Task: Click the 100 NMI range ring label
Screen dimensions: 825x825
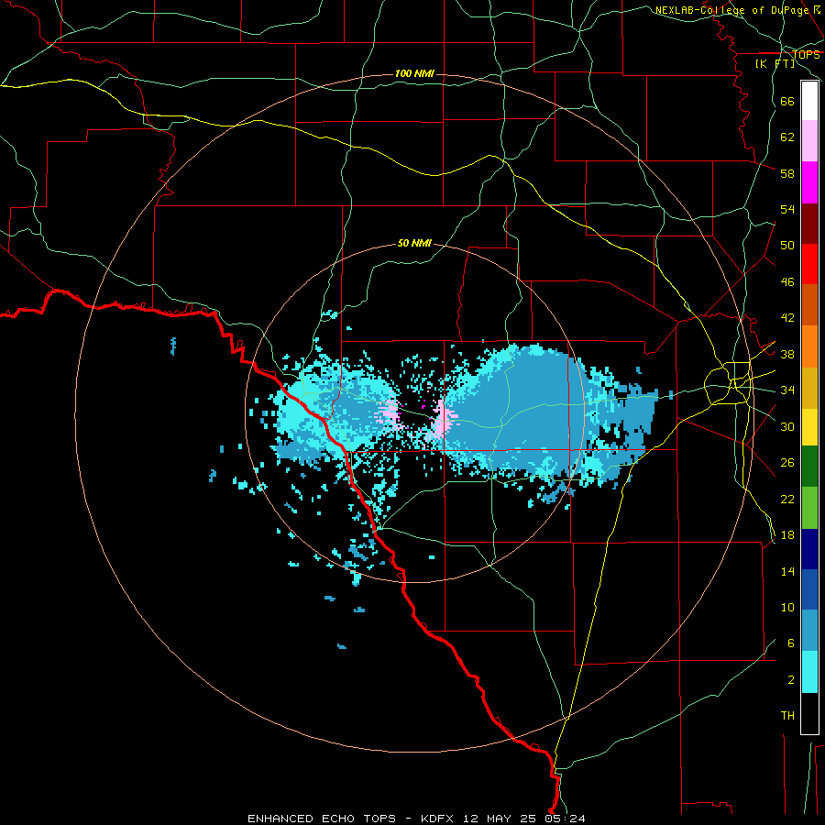Action: coord(414,73)
